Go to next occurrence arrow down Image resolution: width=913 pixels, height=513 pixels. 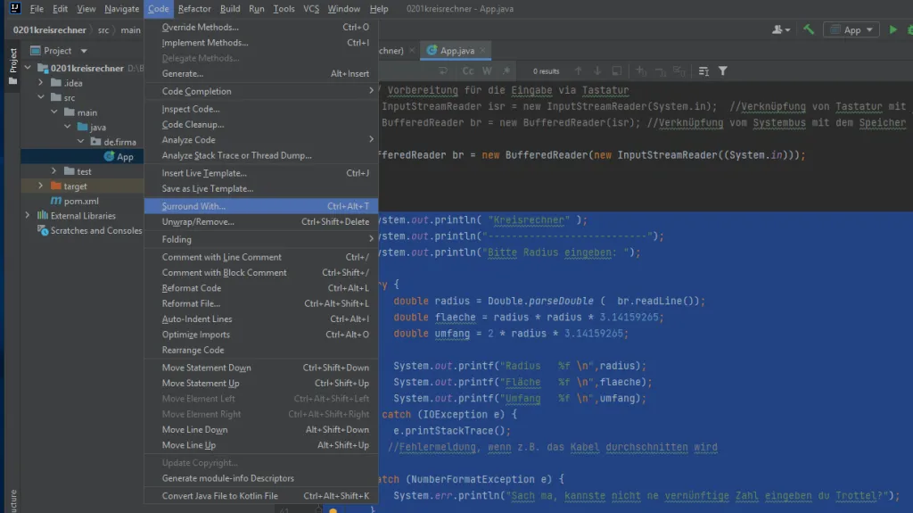point(596,71)
